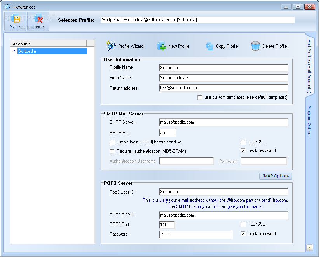The image size is (319, 257).
Task: Toggle SMTP mask password checkbox
Action: click(x=243, y=150)
